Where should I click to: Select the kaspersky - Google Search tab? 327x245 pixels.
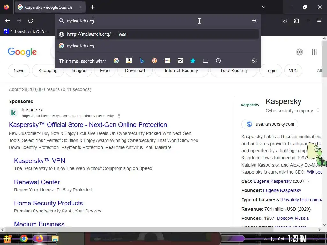50,7
